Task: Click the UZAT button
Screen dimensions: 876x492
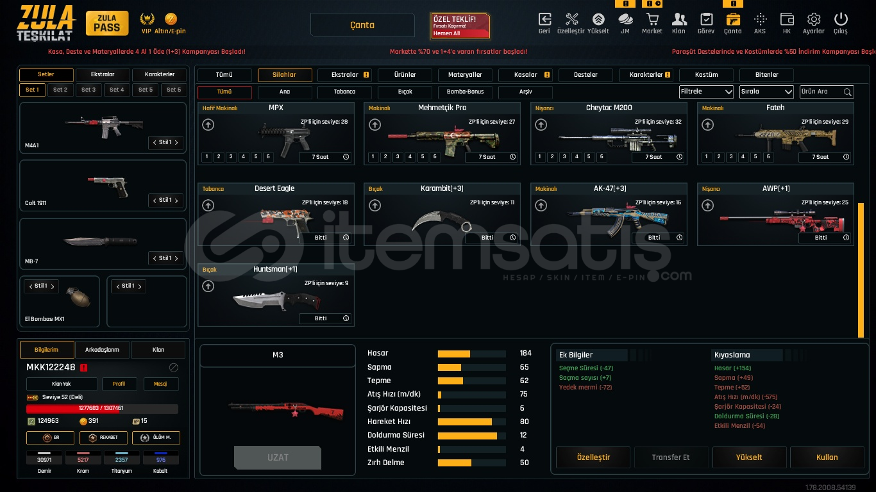Action: click(x=278, y=458)
